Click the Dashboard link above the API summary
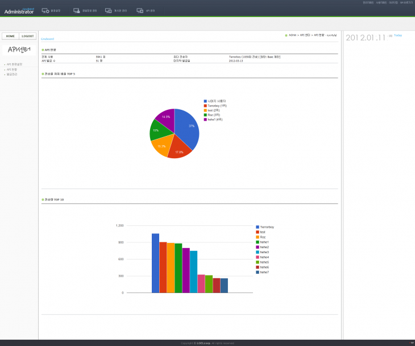 pos(47,39)
